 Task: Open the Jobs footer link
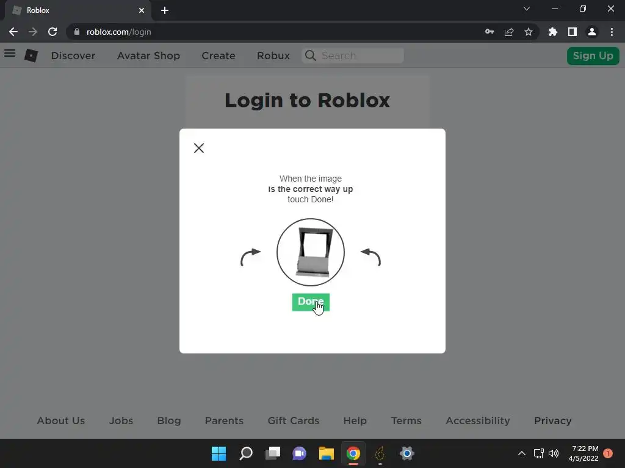click(121, 420)
